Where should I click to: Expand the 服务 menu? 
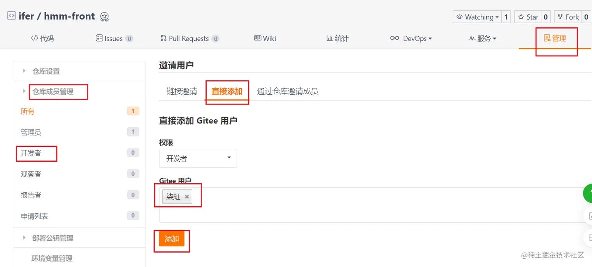point(482,38)
